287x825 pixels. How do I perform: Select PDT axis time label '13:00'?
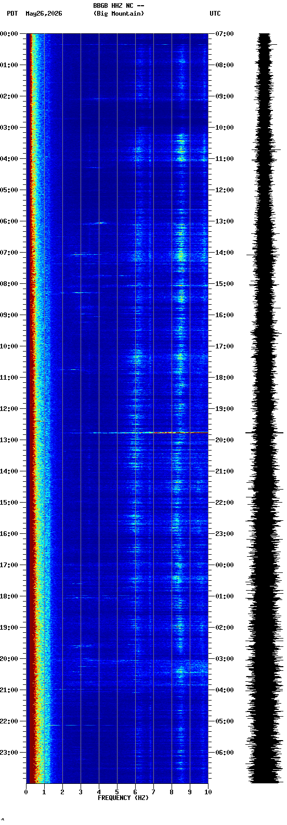click(x=9, y=440)
